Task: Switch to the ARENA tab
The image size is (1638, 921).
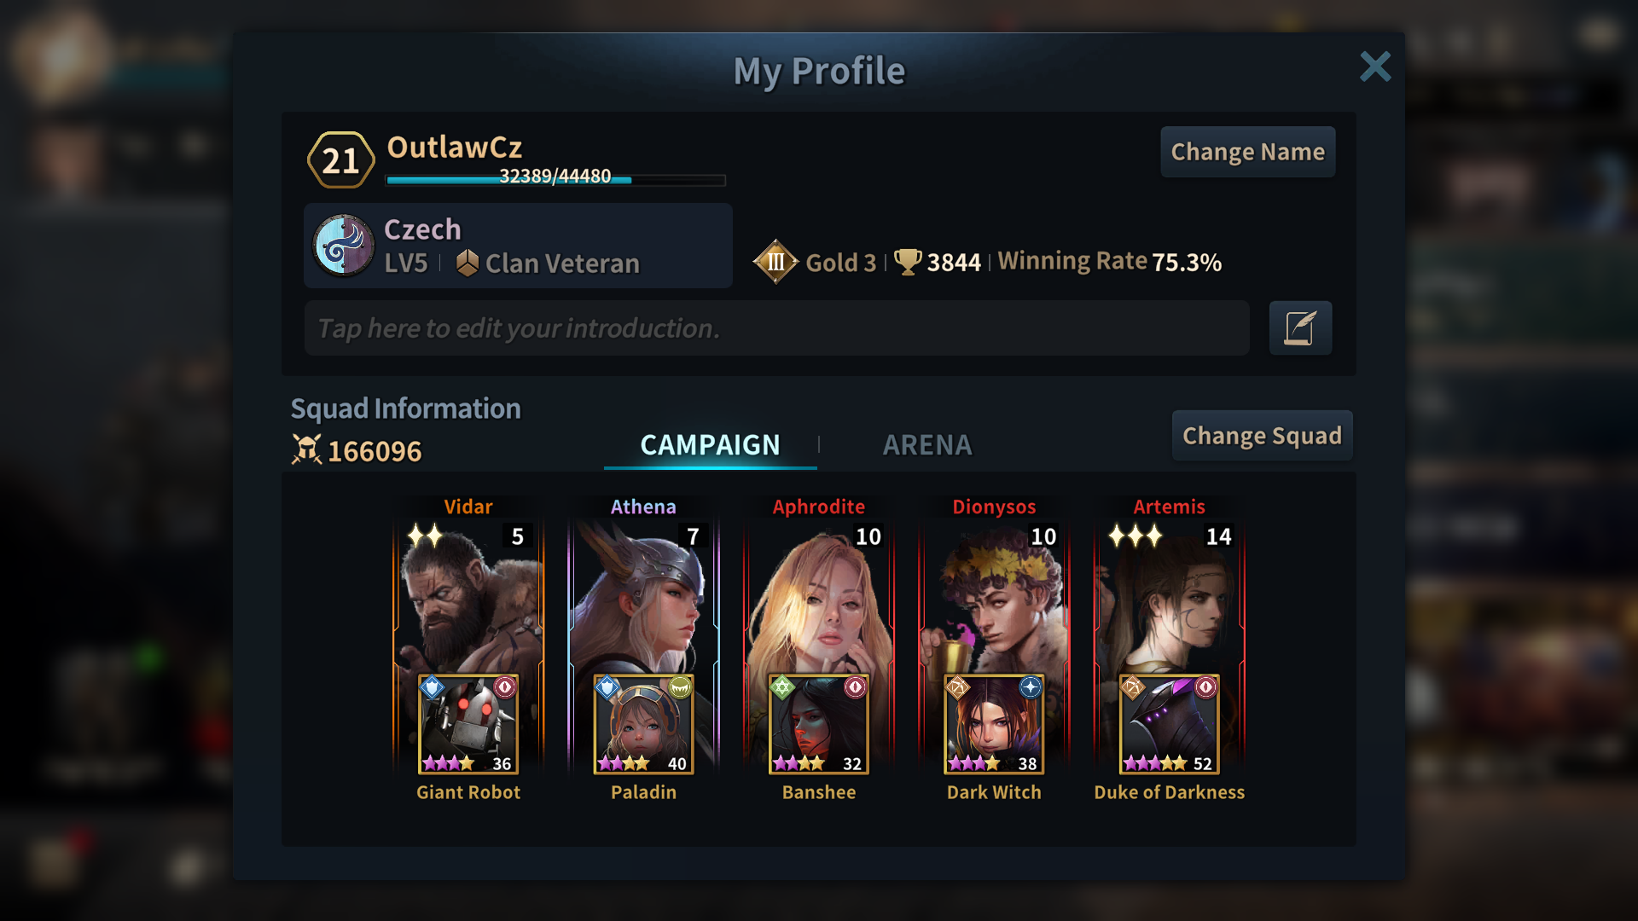Action: coord(927,445)
